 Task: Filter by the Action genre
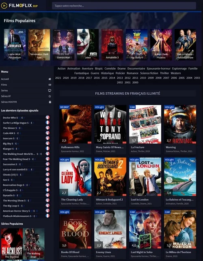pos(62,68)
